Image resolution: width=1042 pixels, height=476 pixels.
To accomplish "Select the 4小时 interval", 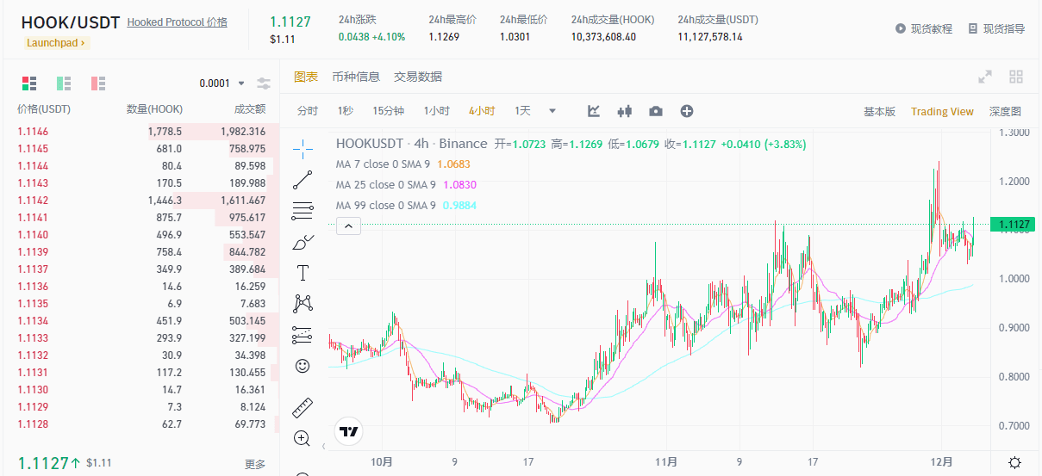I will pyautogui.click(x=482, y=111).
